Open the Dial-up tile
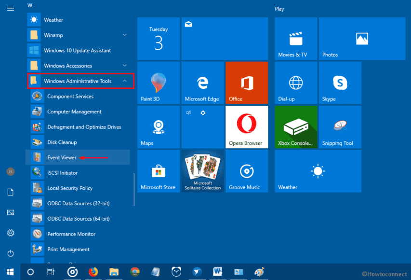 pyautogui.click(x=296, y=83)
